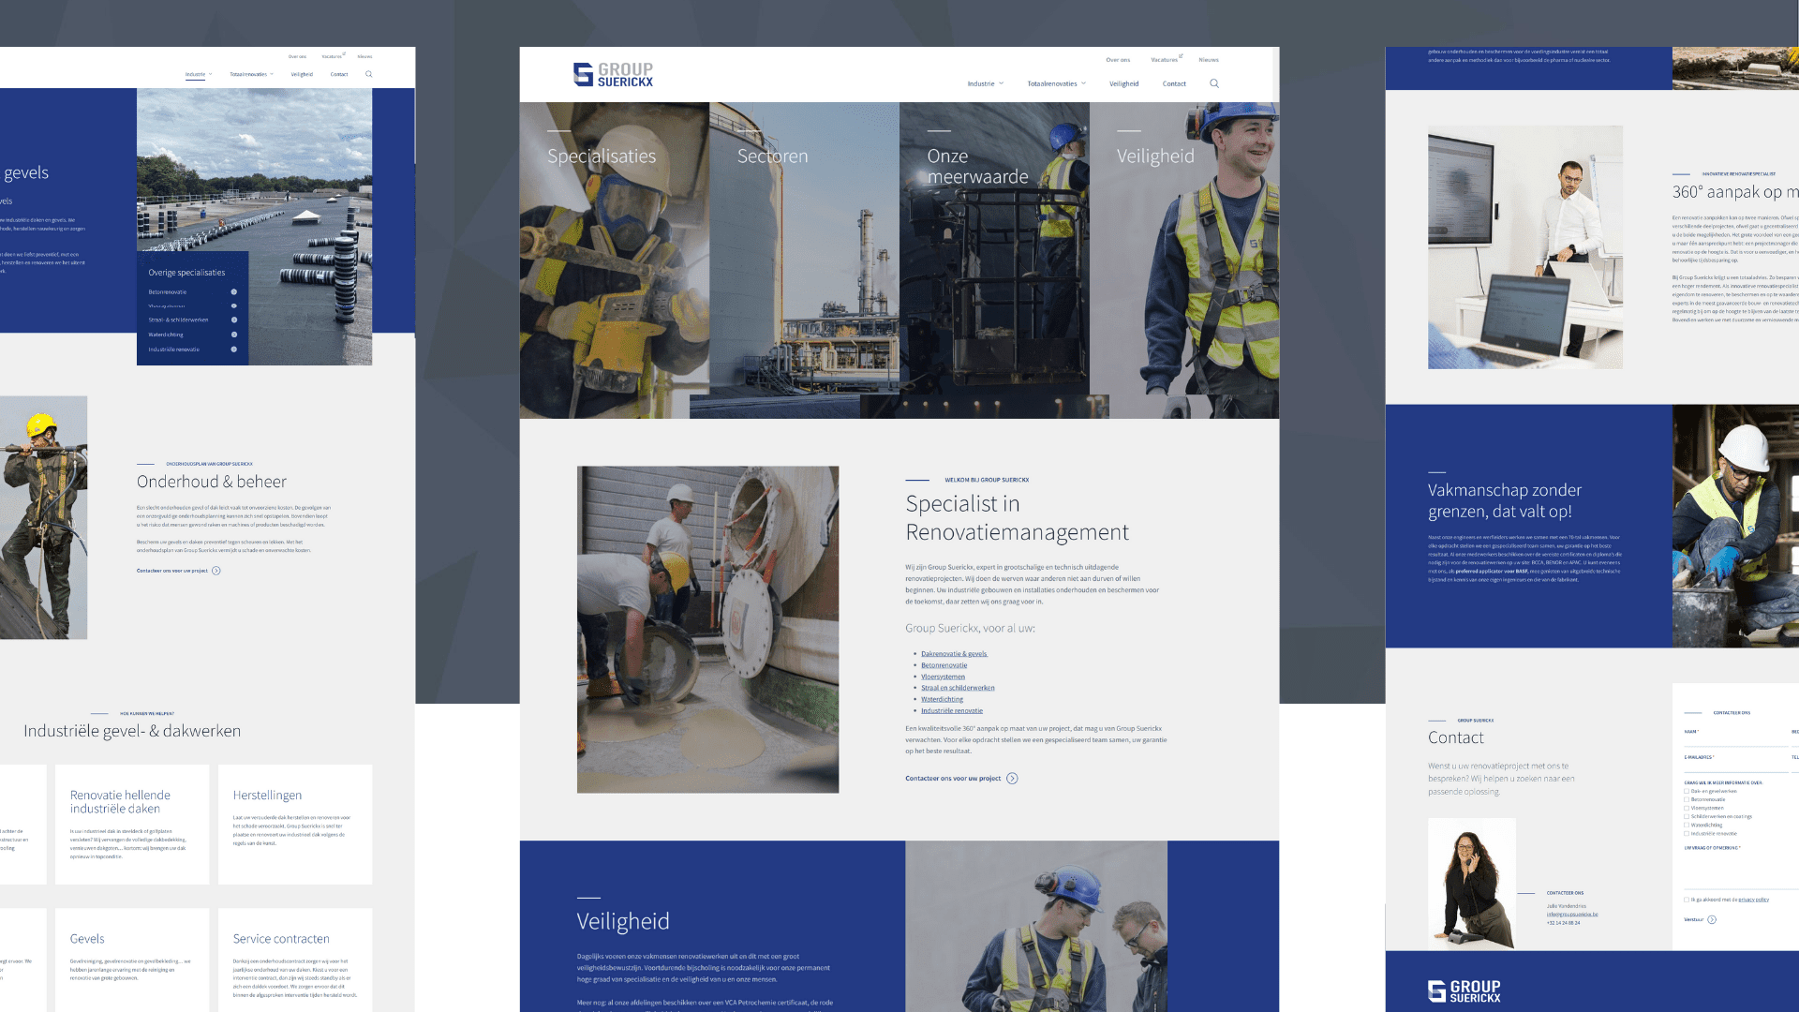
Task: Open search in the center page header
Action: pyautogui.click(x=1214, y=83)
